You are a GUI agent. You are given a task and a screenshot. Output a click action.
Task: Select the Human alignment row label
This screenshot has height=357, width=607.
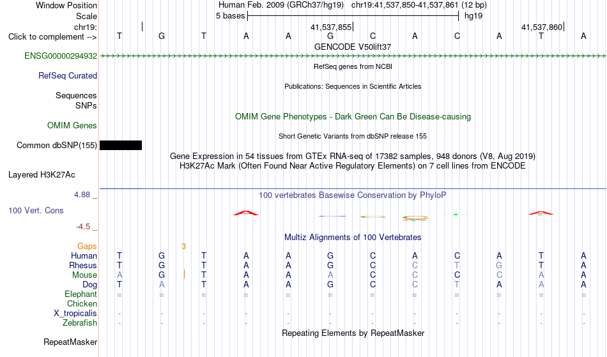coord(84,255)
